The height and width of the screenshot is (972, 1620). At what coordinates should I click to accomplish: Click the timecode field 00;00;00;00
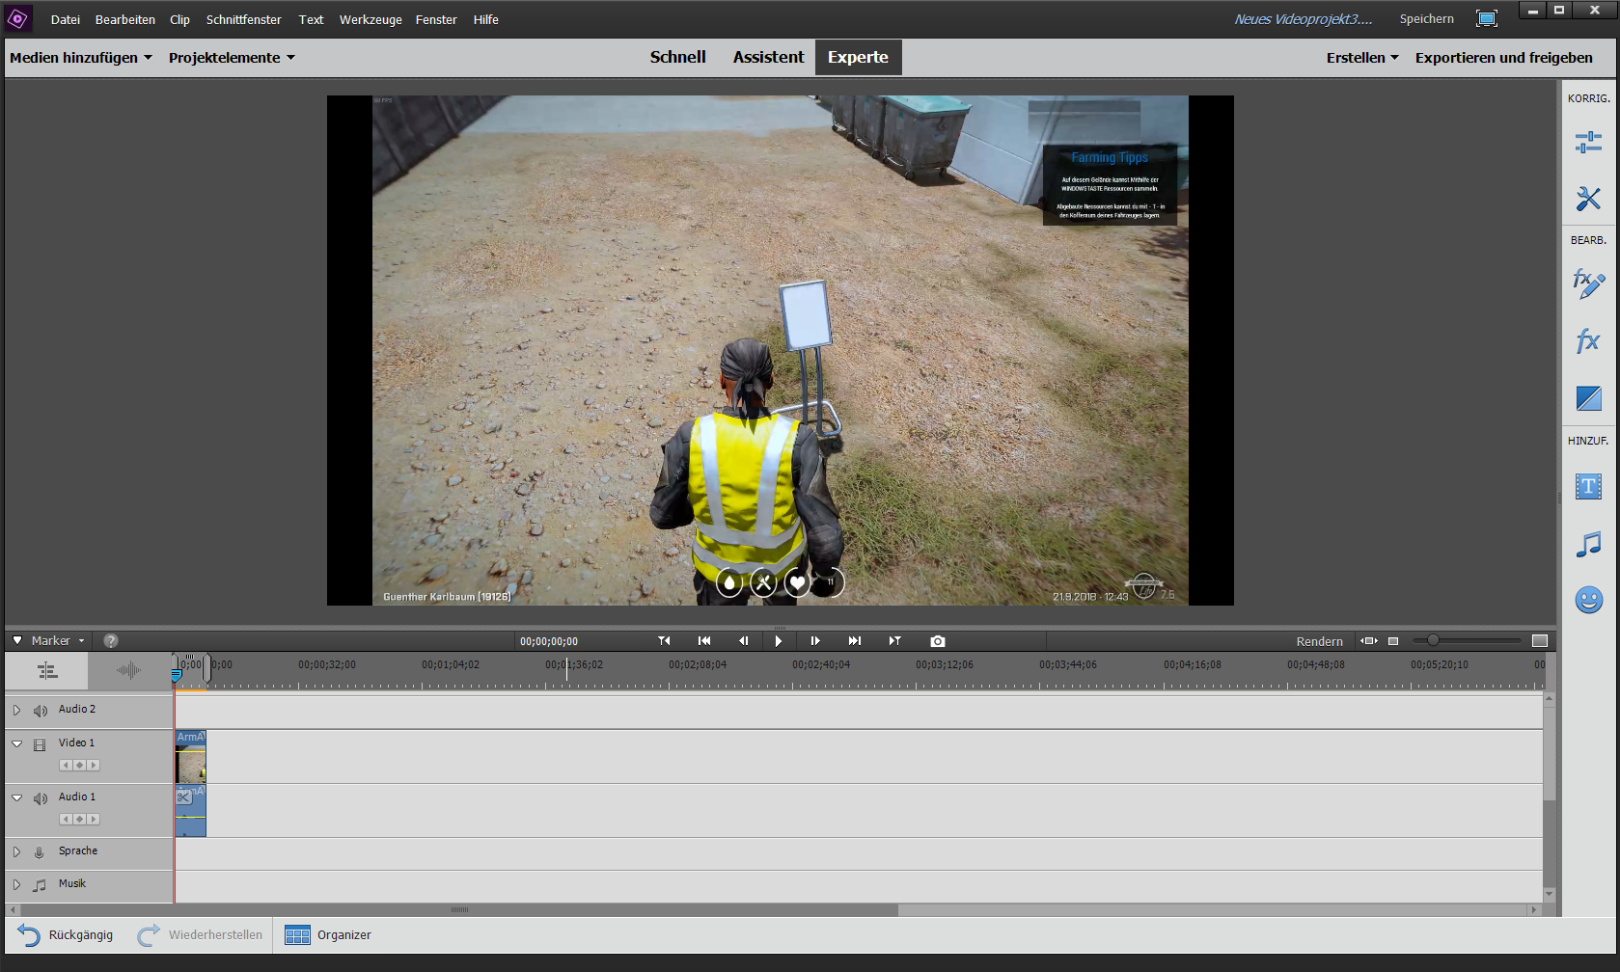pos(549,641)
